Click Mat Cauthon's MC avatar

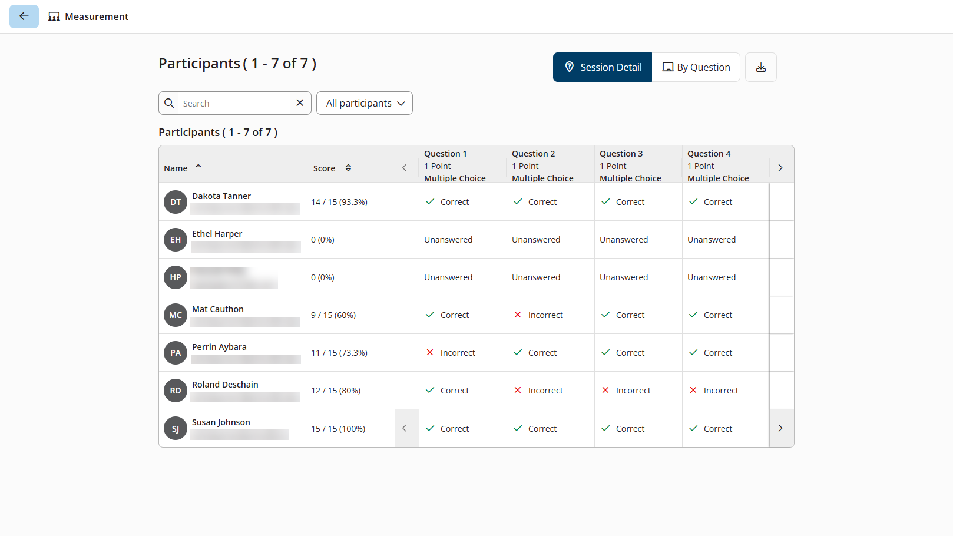176,315
